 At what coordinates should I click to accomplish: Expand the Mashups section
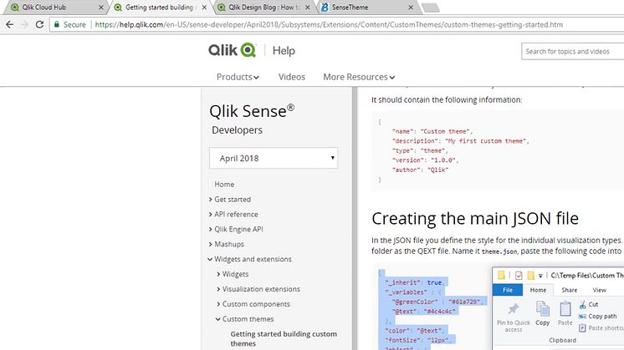[x=211, y=244]
